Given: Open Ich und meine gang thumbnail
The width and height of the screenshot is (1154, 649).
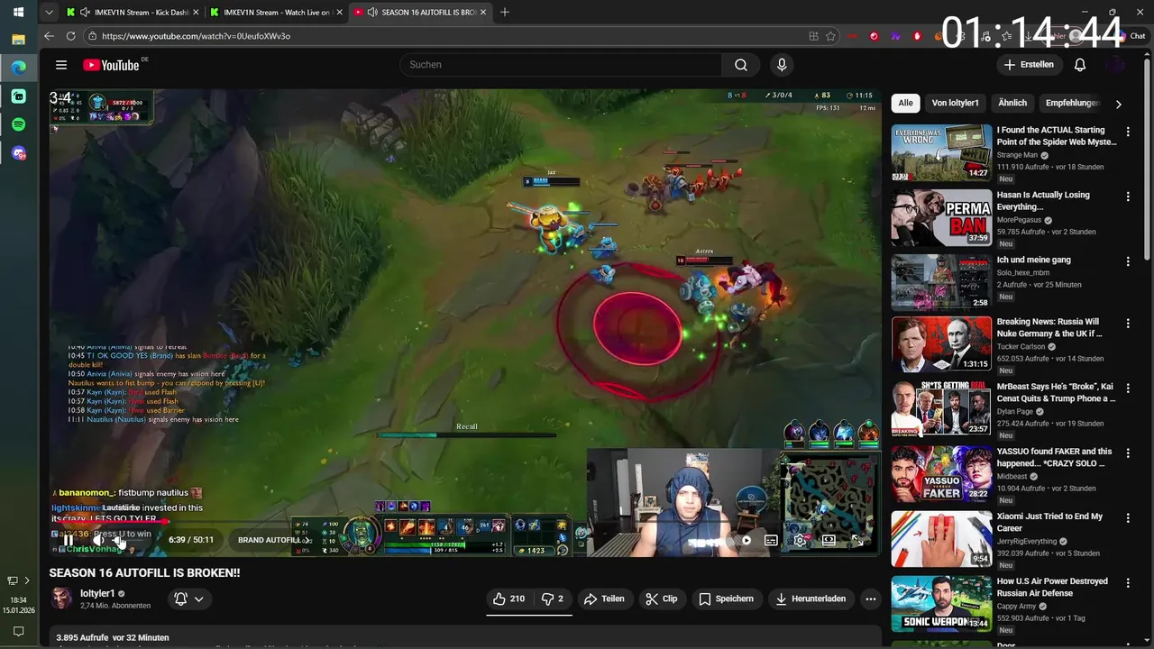Looking at the screenshot, I should (941, 282).
